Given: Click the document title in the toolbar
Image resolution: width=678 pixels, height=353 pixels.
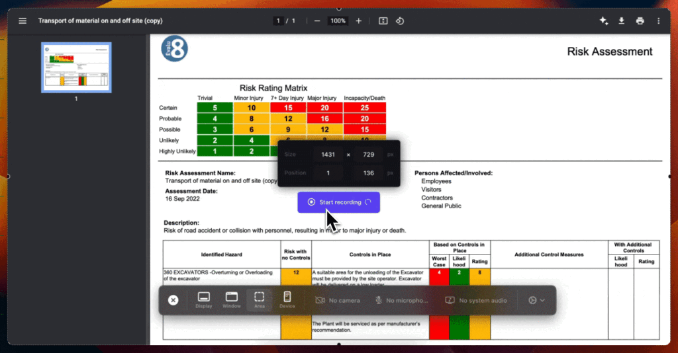Looking at the screenshot, I should coord(101,20).
